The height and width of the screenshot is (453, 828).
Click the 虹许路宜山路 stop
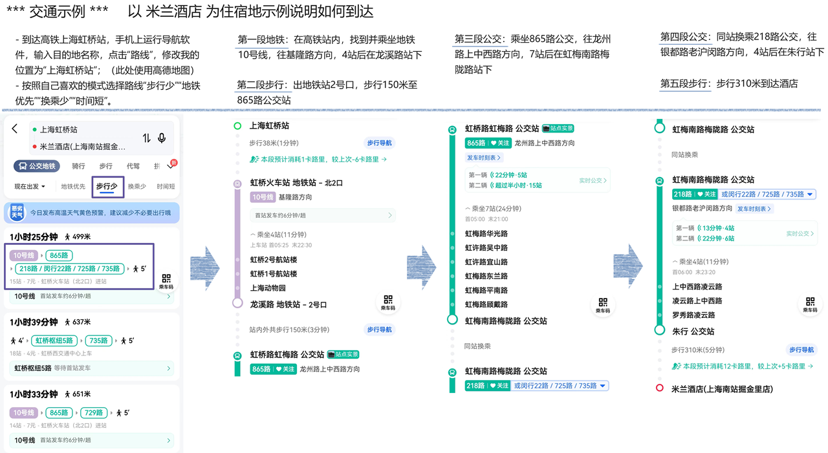point(486,262)
